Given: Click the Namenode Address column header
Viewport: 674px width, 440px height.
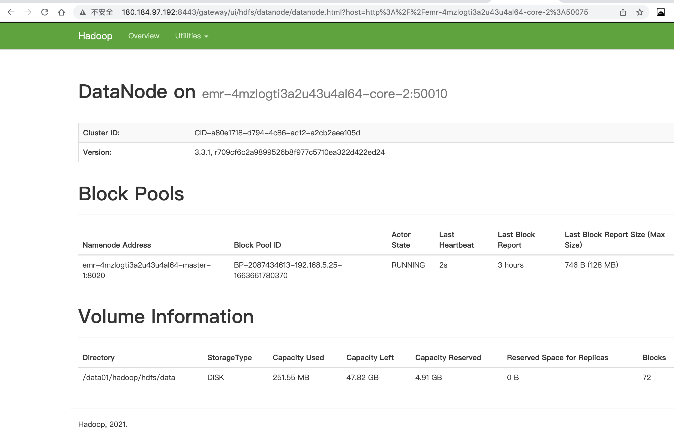Looking at the screenshot, I should pyautogui.click(x=116, y=245).
